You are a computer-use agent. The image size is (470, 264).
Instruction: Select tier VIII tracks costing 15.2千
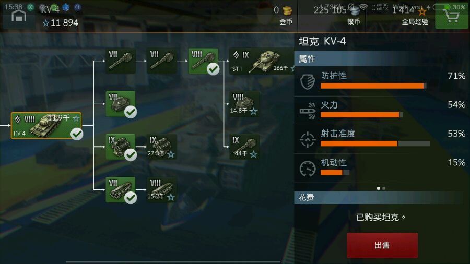161,189
